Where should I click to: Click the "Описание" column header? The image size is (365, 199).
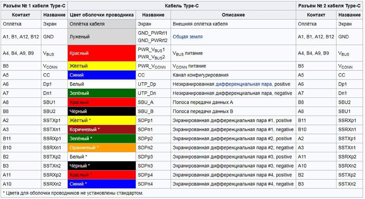pos(233,15)
